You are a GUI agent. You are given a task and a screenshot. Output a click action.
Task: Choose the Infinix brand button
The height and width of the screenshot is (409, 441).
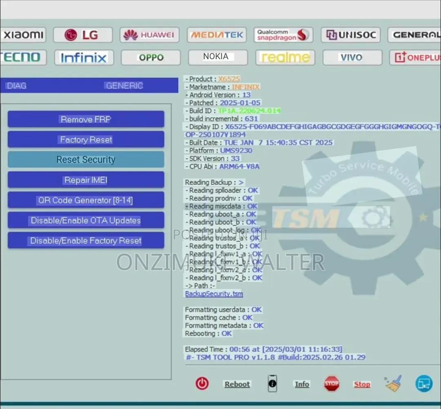coord(84,57)
